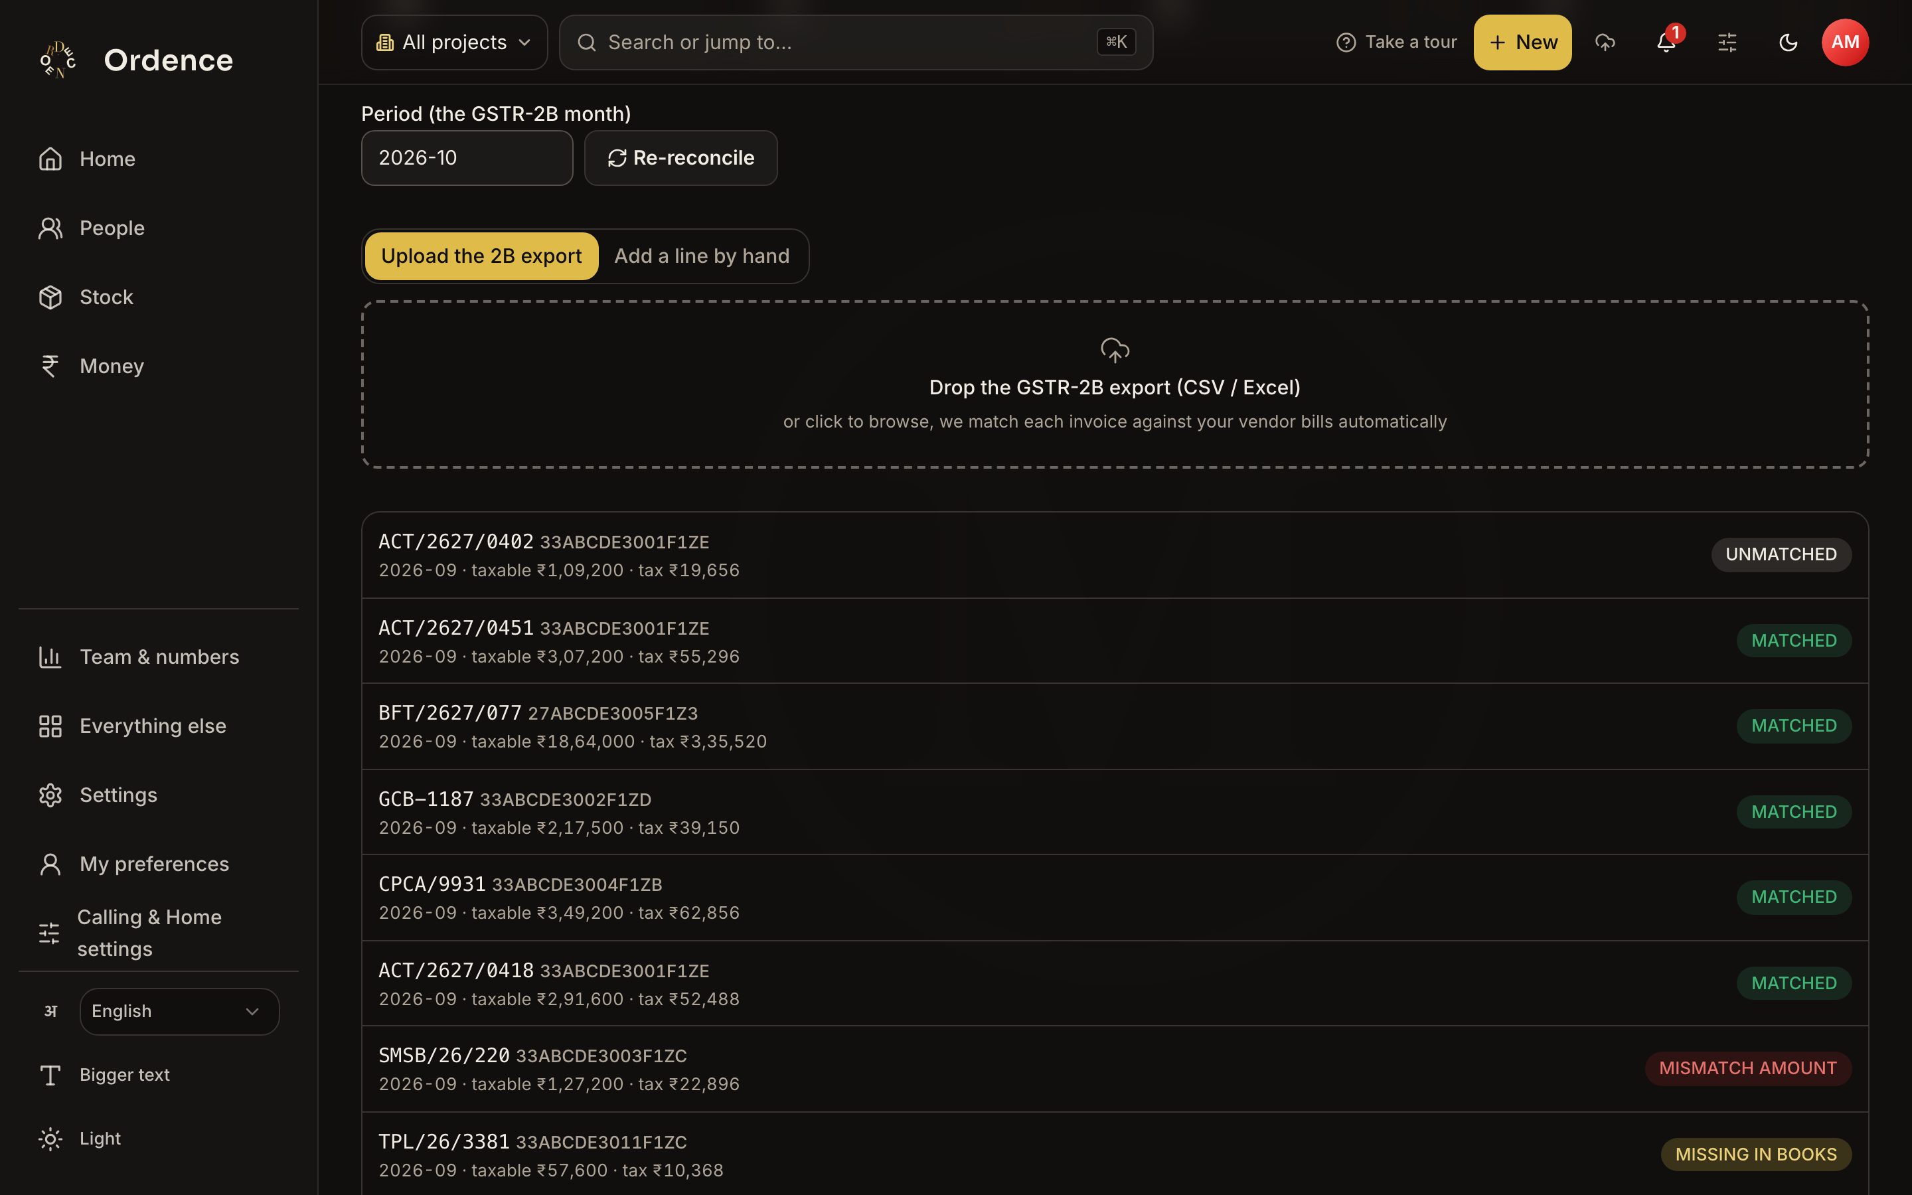The height and width of the screenshot is (1195, 1912).
Task: Toggle Bigger text option
Action: tap(158, 1075)
